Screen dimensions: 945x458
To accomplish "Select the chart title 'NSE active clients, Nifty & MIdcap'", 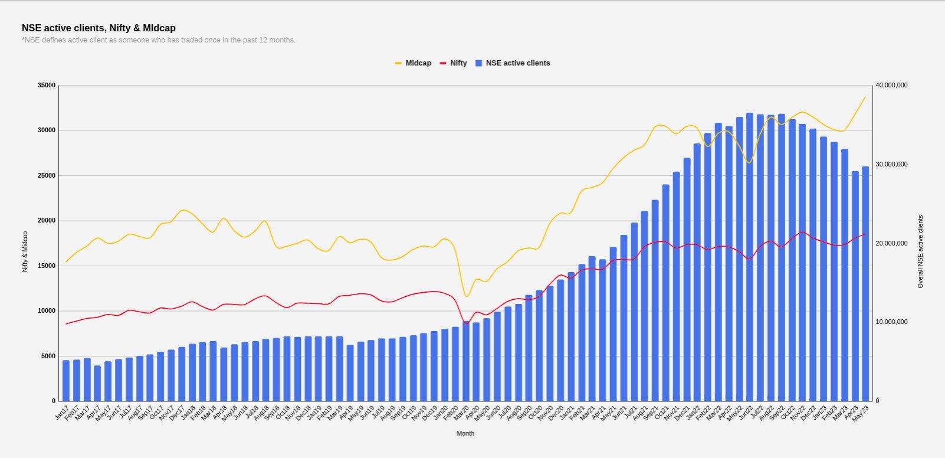I will 99,28.
